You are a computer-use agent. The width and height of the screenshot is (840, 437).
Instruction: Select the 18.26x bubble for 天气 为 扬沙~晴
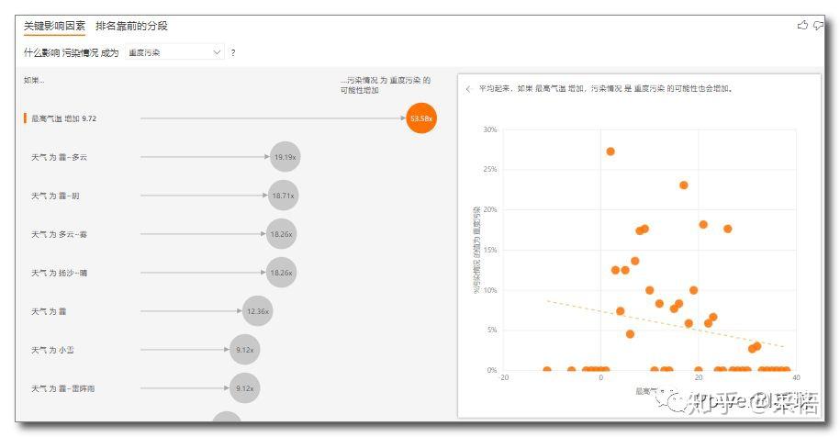(x=281, y=273)
